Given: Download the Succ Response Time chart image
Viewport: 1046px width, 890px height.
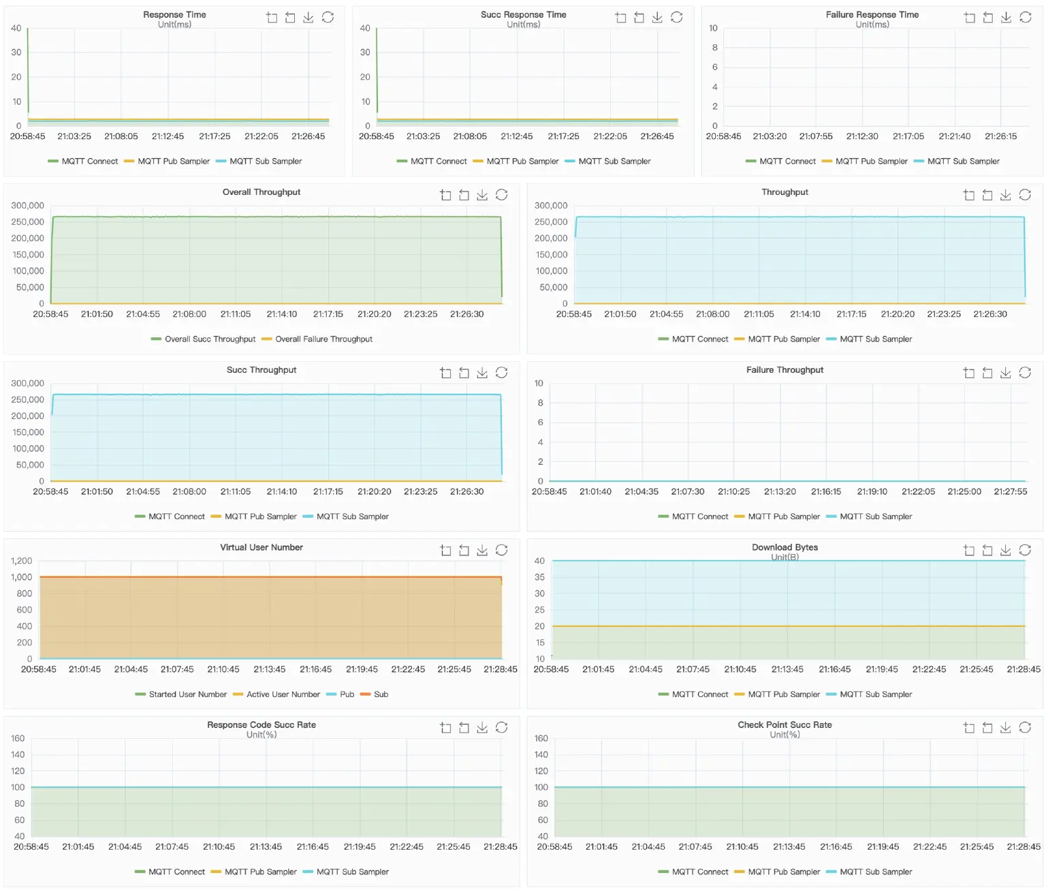Looking at the screenshot, I should [x=657, y=18].
